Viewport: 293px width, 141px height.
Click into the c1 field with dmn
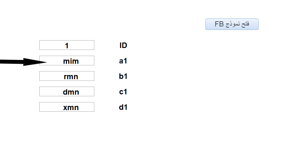coord(67,91)
